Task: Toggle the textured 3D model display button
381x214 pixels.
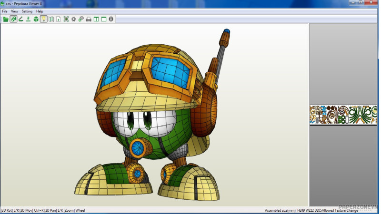Action: point(13,19)
